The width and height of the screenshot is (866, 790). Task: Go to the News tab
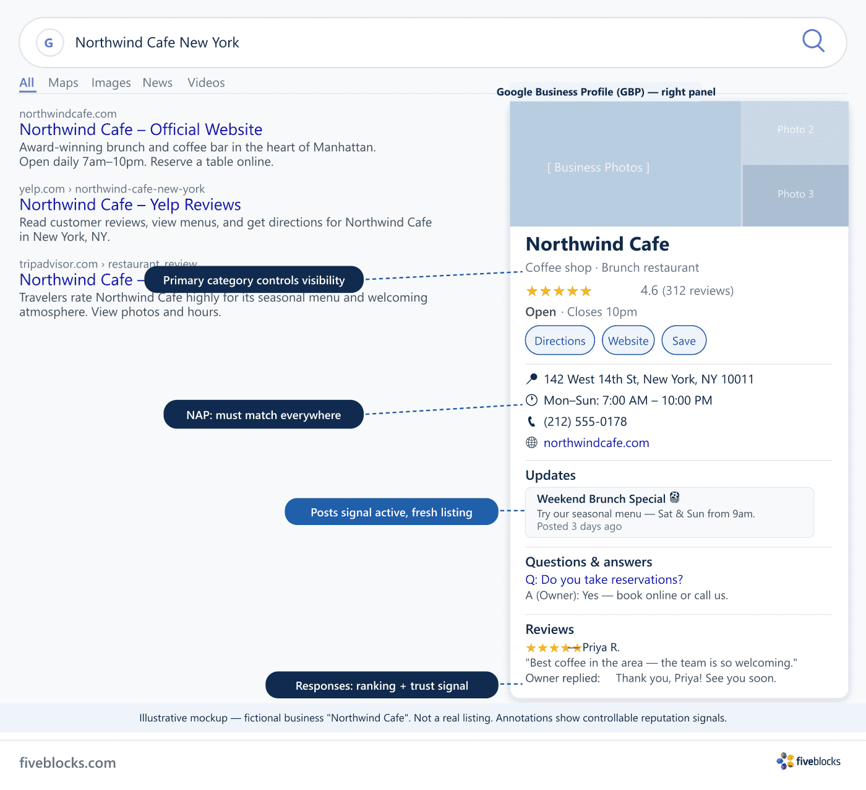tap(158, 83)
